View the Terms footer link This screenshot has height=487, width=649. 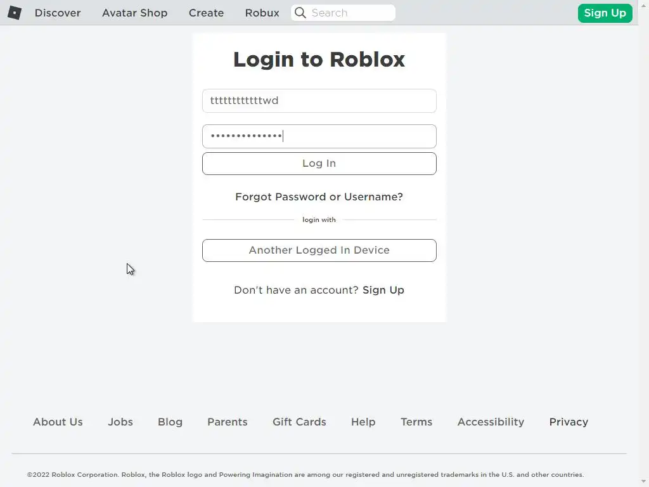point(416,422)
